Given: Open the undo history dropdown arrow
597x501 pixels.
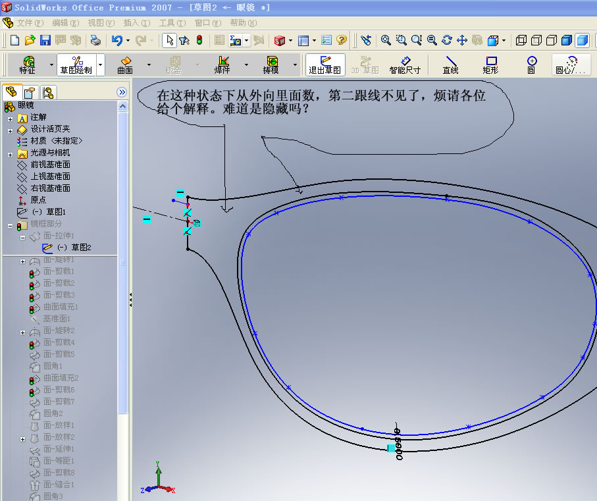Looking at the screenshot, I should coord(128,40).
